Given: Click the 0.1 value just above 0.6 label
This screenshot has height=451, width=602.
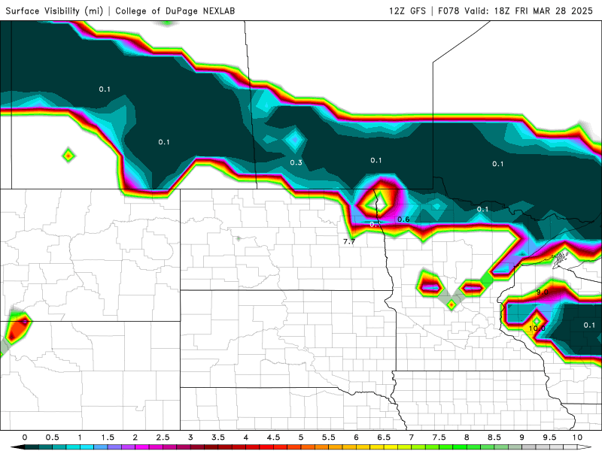Looking at the screenshot, I should point(482,209).
